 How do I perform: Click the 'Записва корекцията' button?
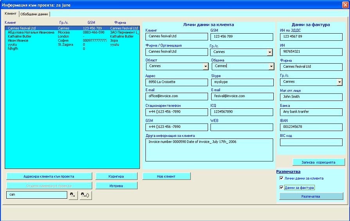[x=319, y=162]
